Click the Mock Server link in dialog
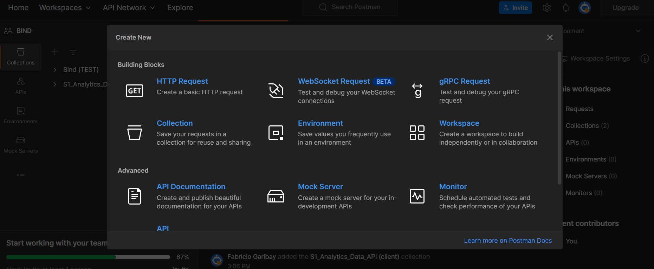 [320, 187]
